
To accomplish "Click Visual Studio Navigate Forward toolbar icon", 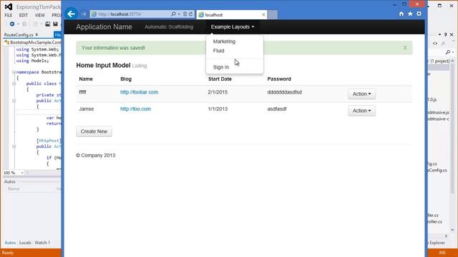I will point(24,24).
